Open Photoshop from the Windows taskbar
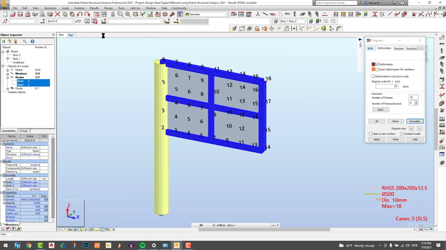The width and height of the screenshot is (446, 250). (86, 245)
